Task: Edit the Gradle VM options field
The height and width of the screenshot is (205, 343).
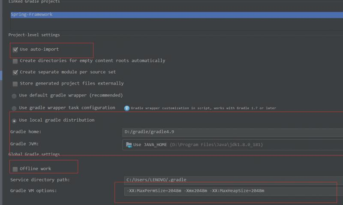Action: click(233, 191)
